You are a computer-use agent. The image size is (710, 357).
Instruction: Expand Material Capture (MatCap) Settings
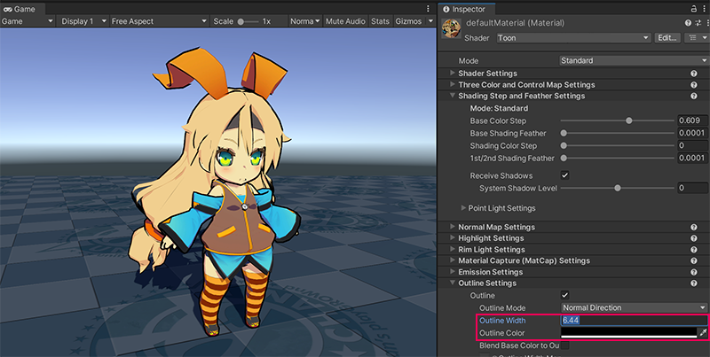tap(453, 260)
